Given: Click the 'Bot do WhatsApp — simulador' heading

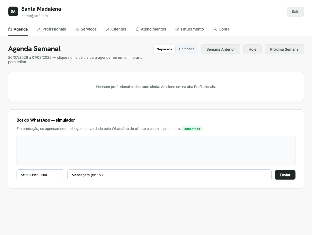Looking at the screenshot, I should click(46, 120).
